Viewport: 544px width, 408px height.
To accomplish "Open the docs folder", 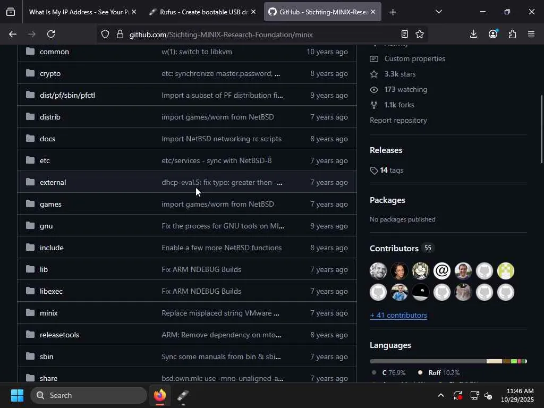I will [47, 139].
